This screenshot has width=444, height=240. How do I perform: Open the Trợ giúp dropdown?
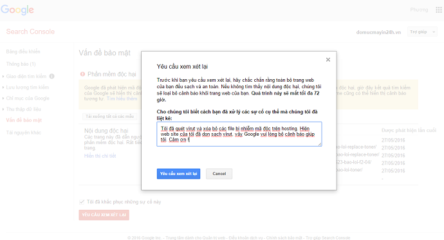[422, 32]
